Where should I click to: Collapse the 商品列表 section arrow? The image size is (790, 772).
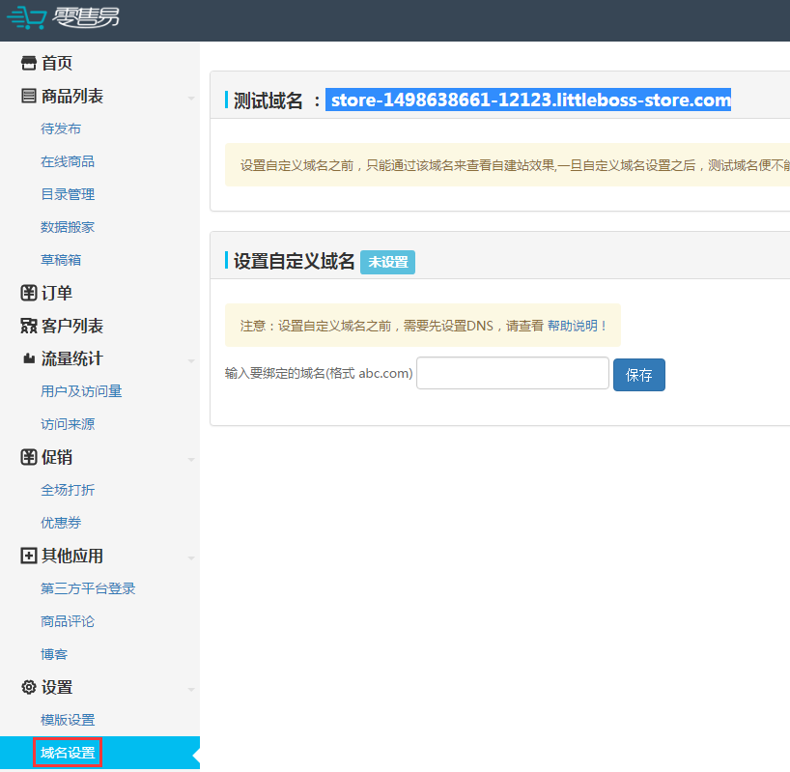pos(191,98)
